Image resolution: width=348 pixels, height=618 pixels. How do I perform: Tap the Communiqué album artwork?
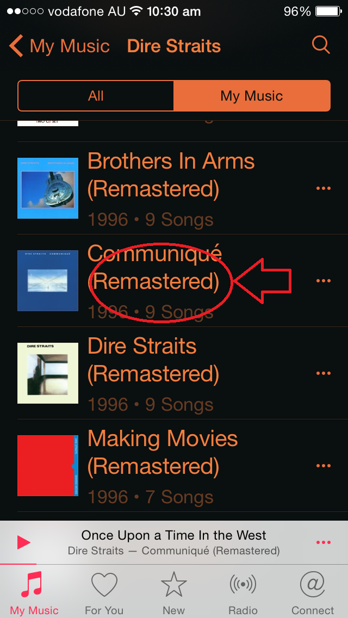(x=48, y=281)
